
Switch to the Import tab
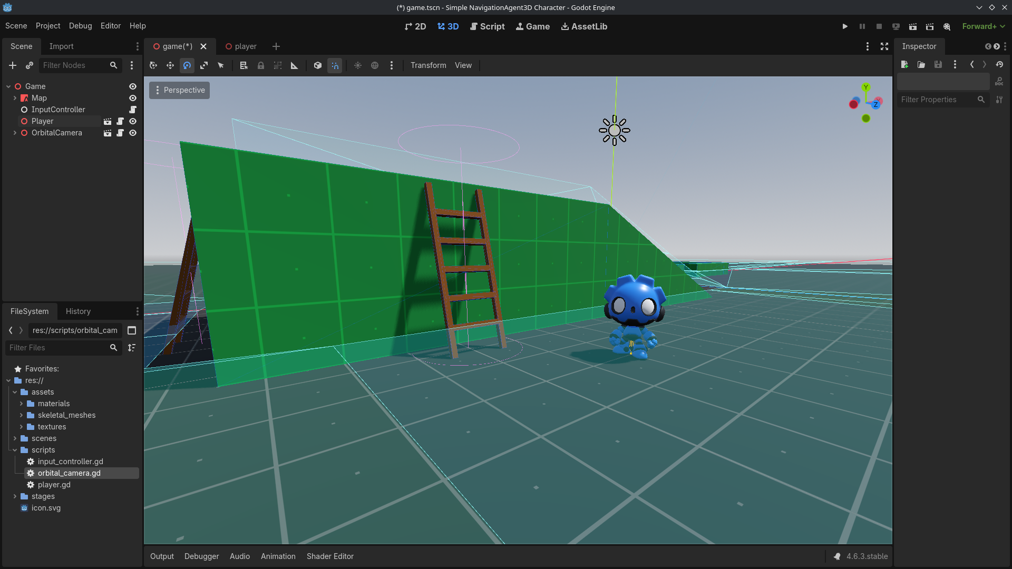(x=61, y=46)
